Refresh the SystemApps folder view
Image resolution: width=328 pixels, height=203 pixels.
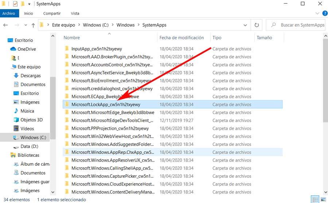[257, 25]
